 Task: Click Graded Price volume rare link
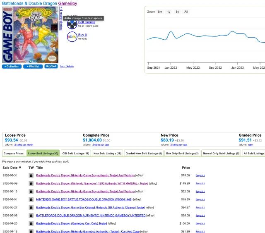pos(251,144)
